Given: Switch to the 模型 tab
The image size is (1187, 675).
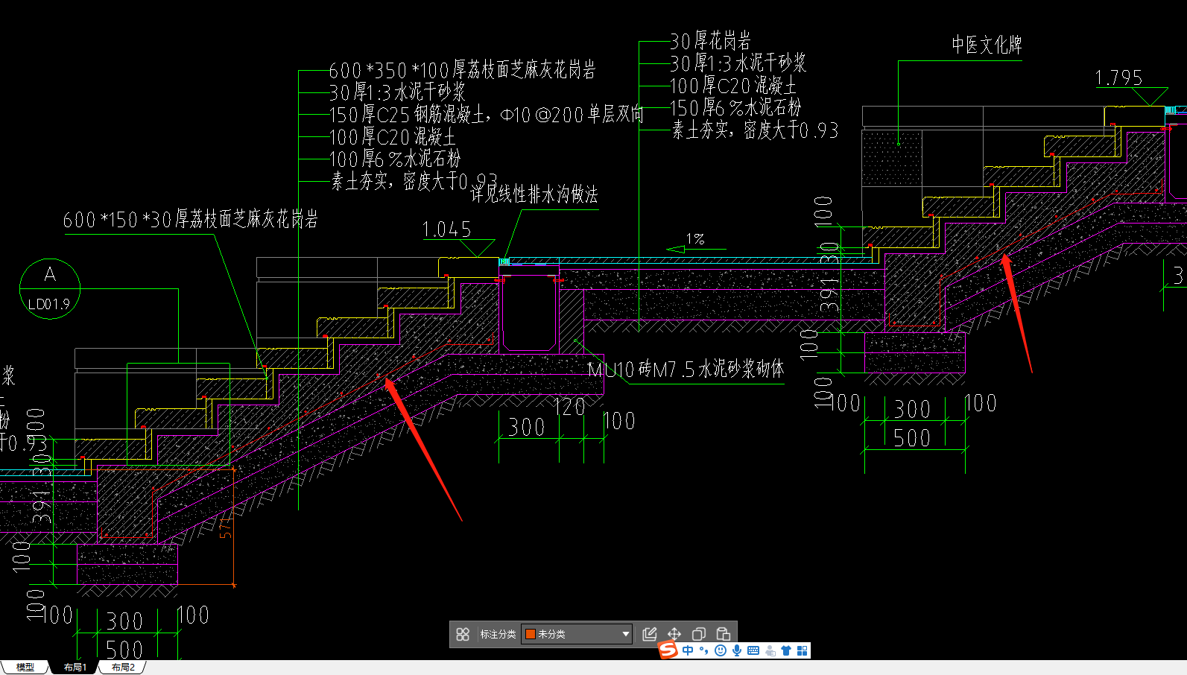Looking at the screenshot, I should 25,667.
